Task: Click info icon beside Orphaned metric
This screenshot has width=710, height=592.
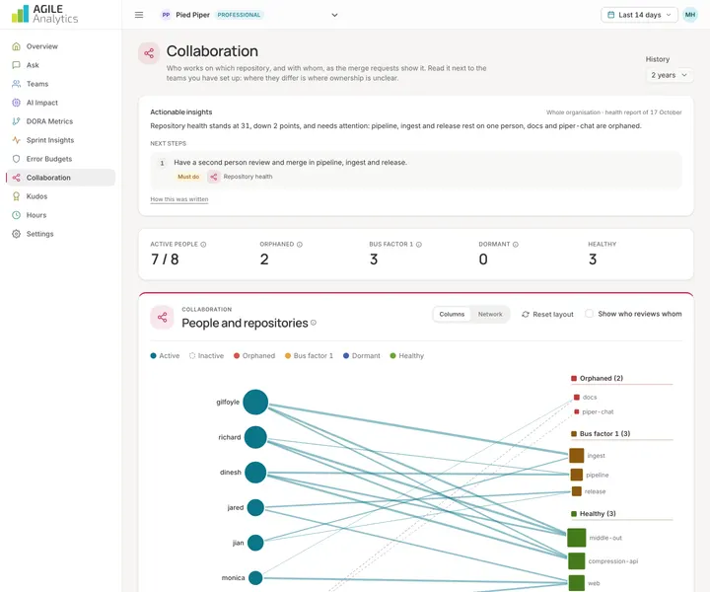Action: point(300,245)
